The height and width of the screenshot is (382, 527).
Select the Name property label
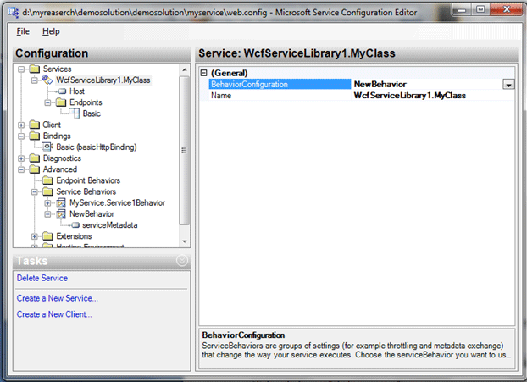(x=221, y=96)
